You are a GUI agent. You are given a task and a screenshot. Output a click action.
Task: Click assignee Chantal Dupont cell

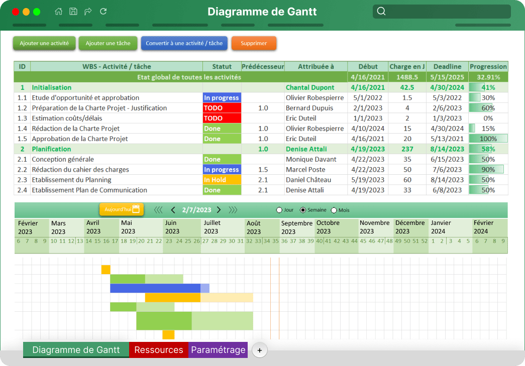pos(316,87)
